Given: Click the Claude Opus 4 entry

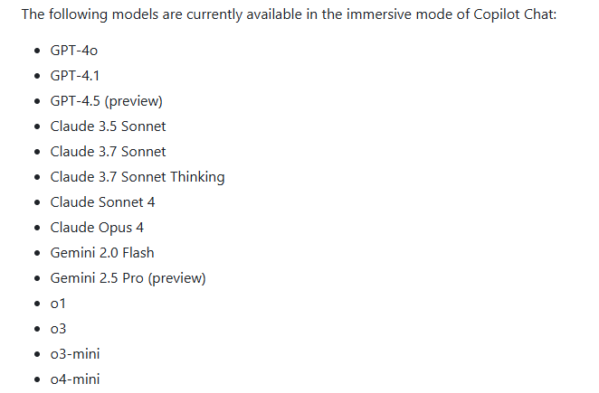Looking at the screenshot, I should coord(97,228).
